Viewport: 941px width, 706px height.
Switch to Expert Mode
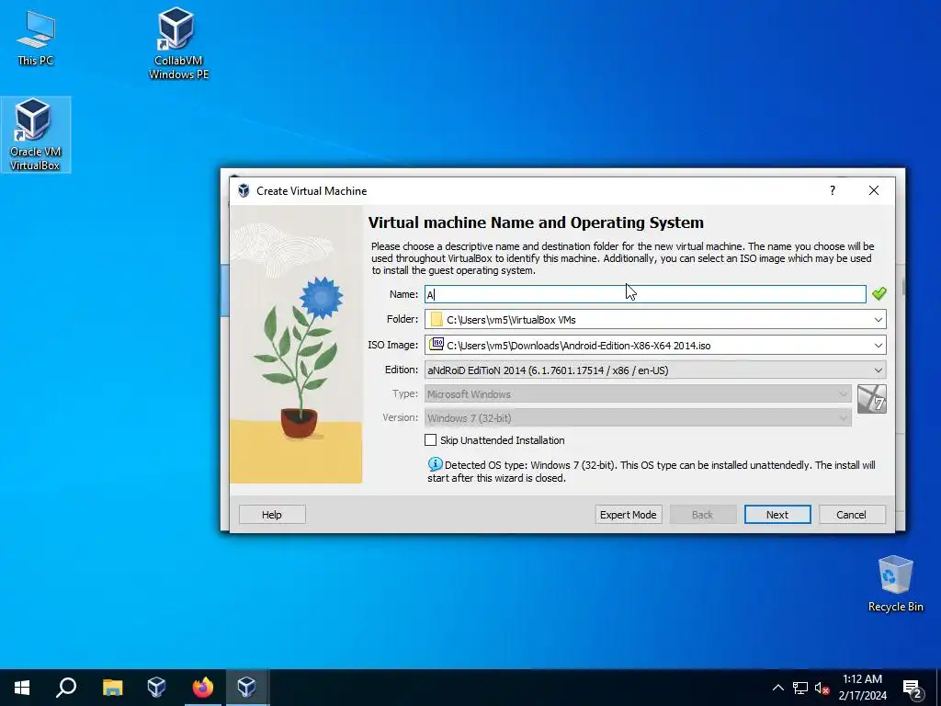629,515
